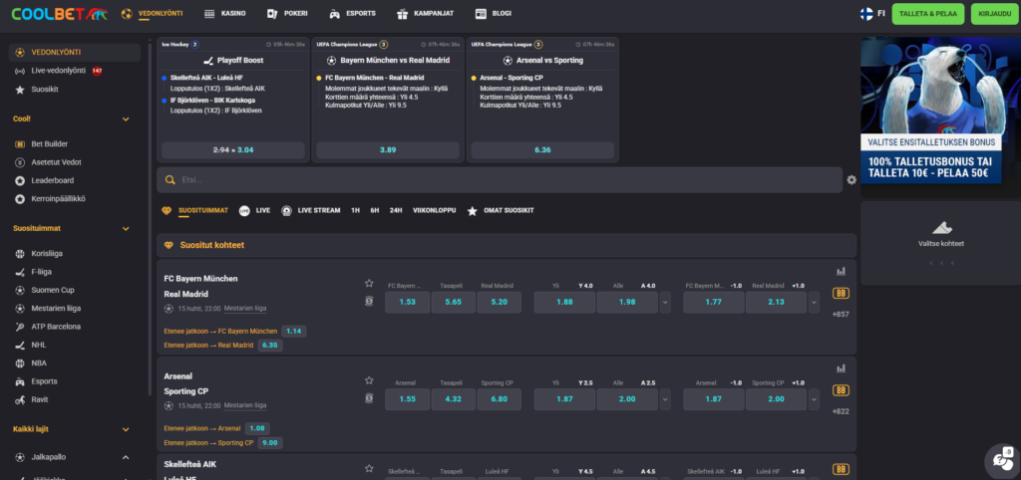Open Kerroinpäällikkö in sidebar
The height and width of the screenshot is (480, 1021).
[x=58, y=198]
